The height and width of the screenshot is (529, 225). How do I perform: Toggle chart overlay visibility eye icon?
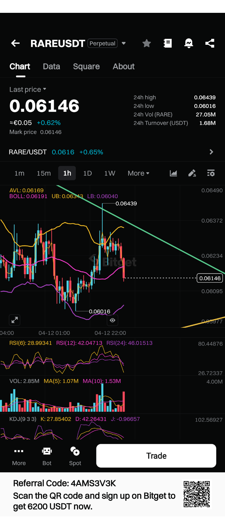coord(113,320)
